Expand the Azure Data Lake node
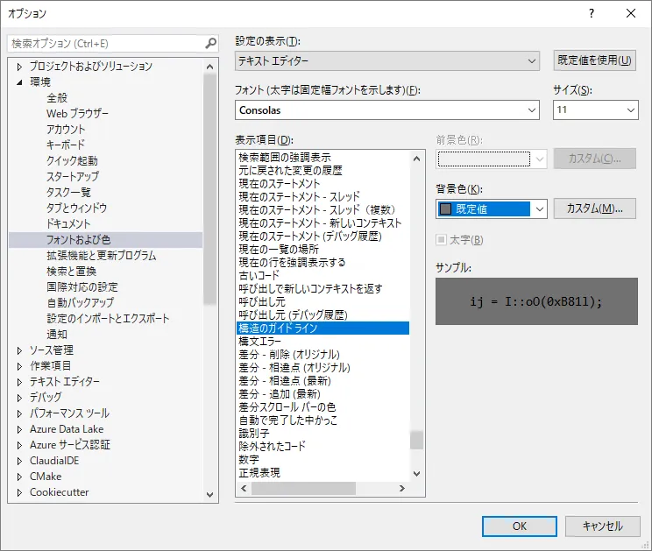This screenshot has height=551, width=652. click(x=21, y=429)
